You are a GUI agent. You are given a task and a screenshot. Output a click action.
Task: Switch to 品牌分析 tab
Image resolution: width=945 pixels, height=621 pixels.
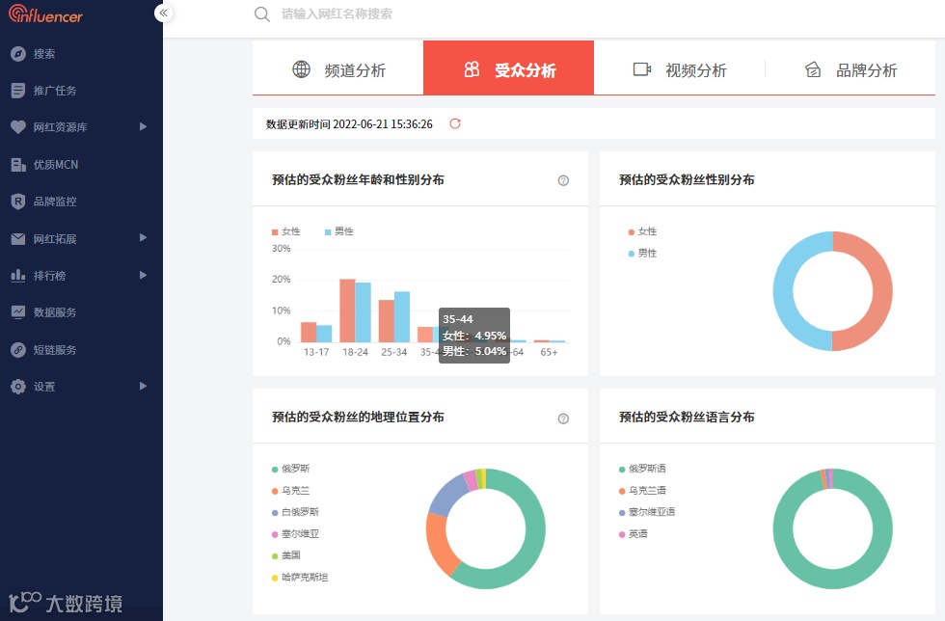pyautogui.click(x=850, y=68)
